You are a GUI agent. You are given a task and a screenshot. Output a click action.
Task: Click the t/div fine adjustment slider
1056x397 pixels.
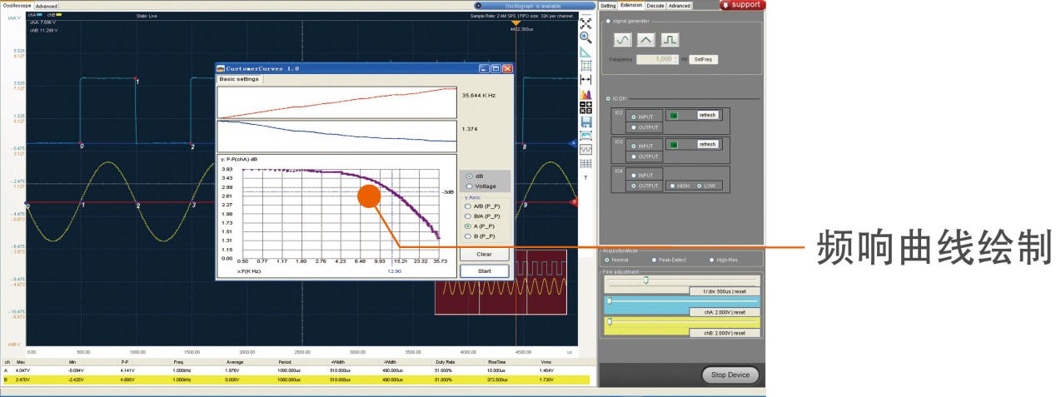click(683, 279)
